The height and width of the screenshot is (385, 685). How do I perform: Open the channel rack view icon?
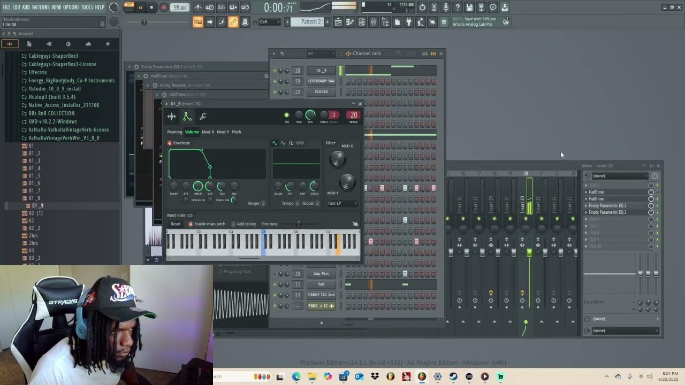click(361, 22)
